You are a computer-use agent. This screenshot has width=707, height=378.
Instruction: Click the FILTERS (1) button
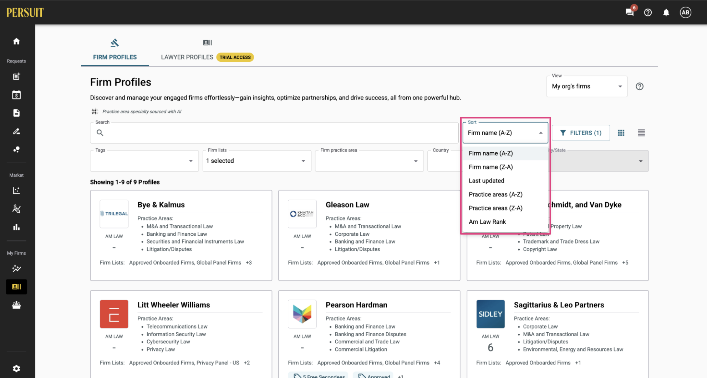pyautogui.click(x=581, y=133)
